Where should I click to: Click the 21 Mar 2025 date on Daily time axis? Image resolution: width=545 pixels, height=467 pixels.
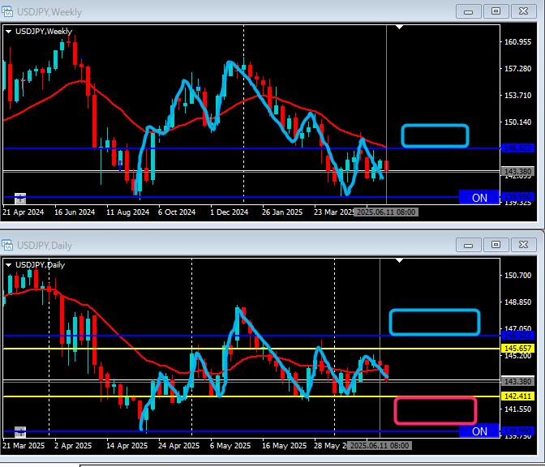(24, 445)
